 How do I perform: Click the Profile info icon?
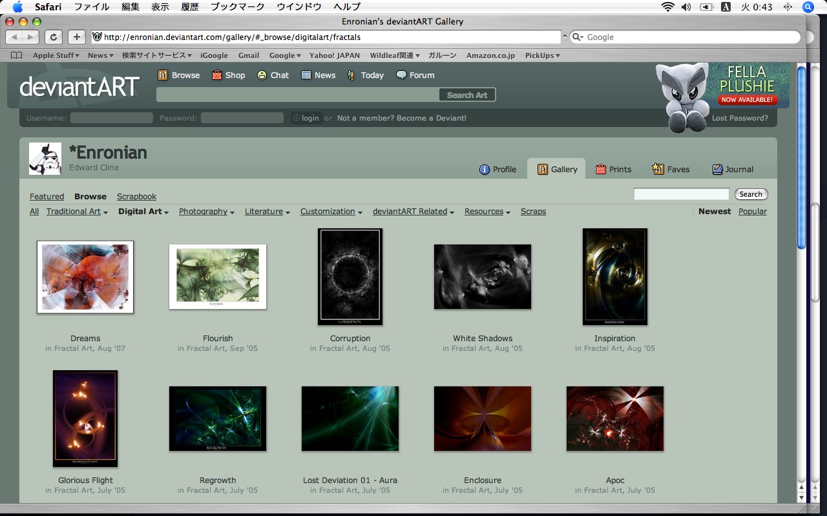(x=485, y=170)
